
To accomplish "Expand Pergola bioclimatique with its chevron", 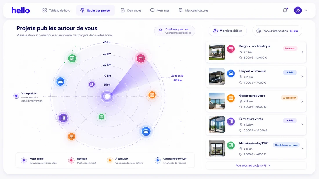I will pos(302,52).
